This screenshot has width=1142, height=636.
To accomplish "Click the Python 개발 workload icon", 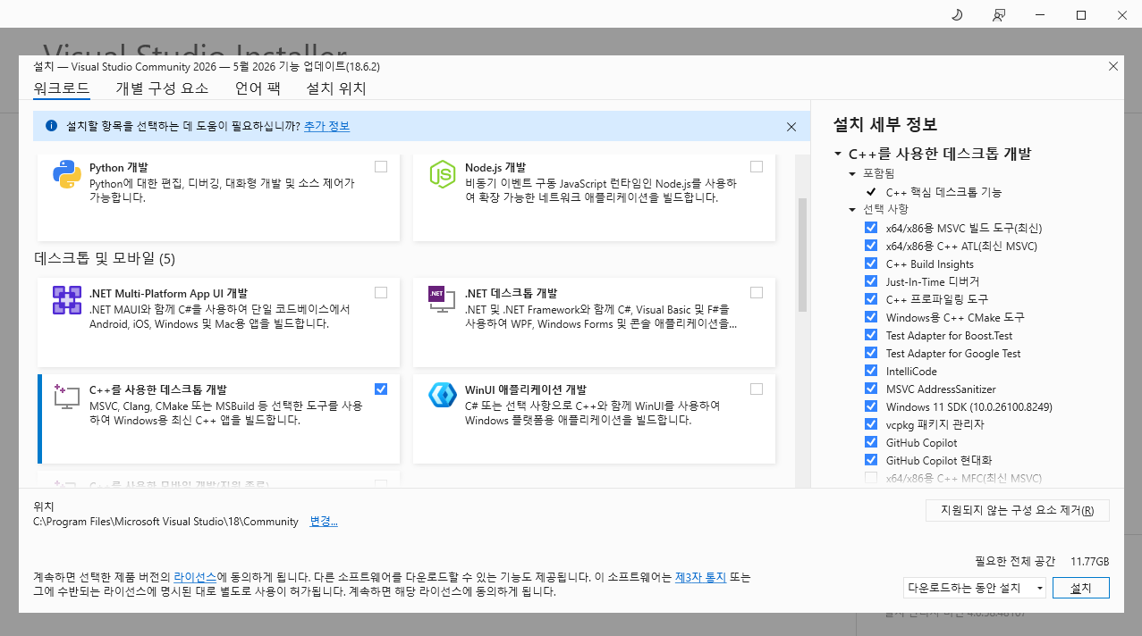I will click(x=67, y=174).
